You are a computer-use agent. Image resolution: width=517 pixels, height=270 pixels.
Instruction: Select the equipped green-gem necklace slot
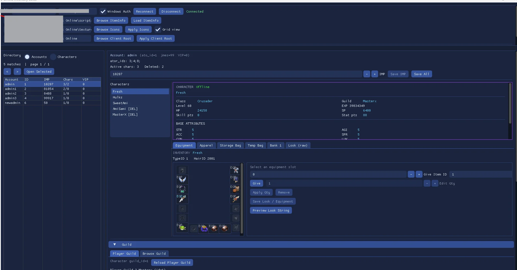point(182,189)
